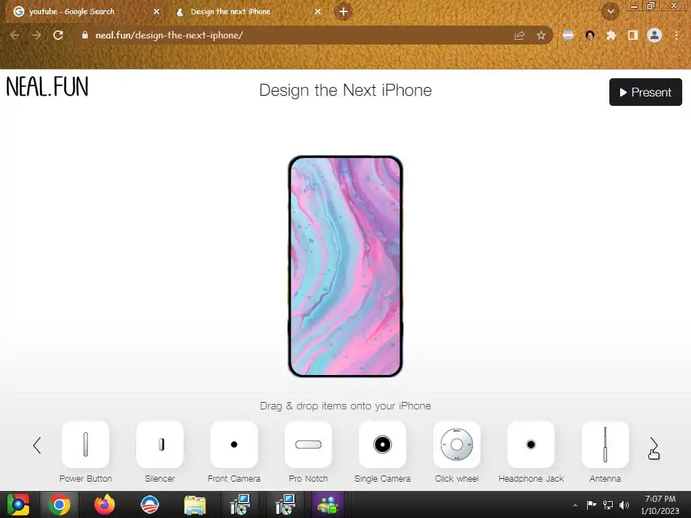Choose the Click wheel item
691x518 pixels.
(x=457, y=444)
